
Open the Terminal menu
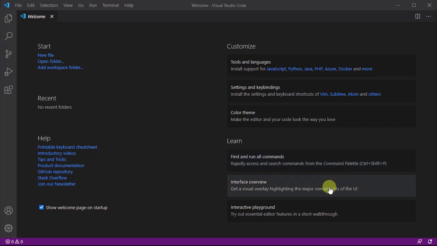click(111, 5)
